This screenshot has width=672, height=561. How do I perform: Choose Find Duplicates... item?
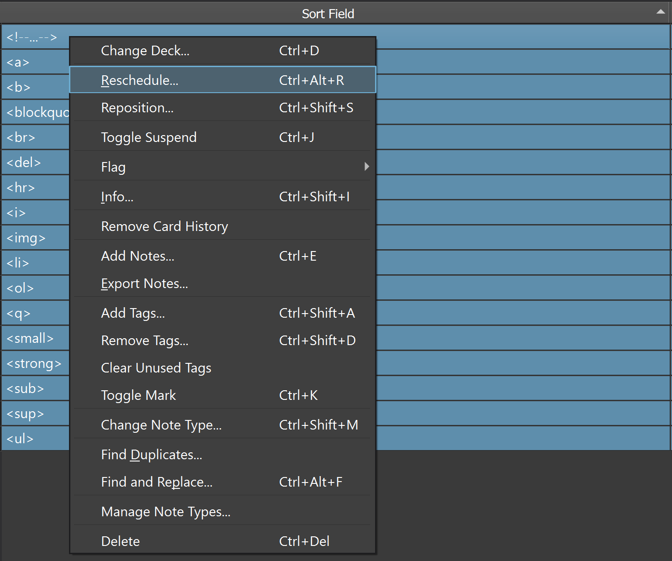point(222,455)
